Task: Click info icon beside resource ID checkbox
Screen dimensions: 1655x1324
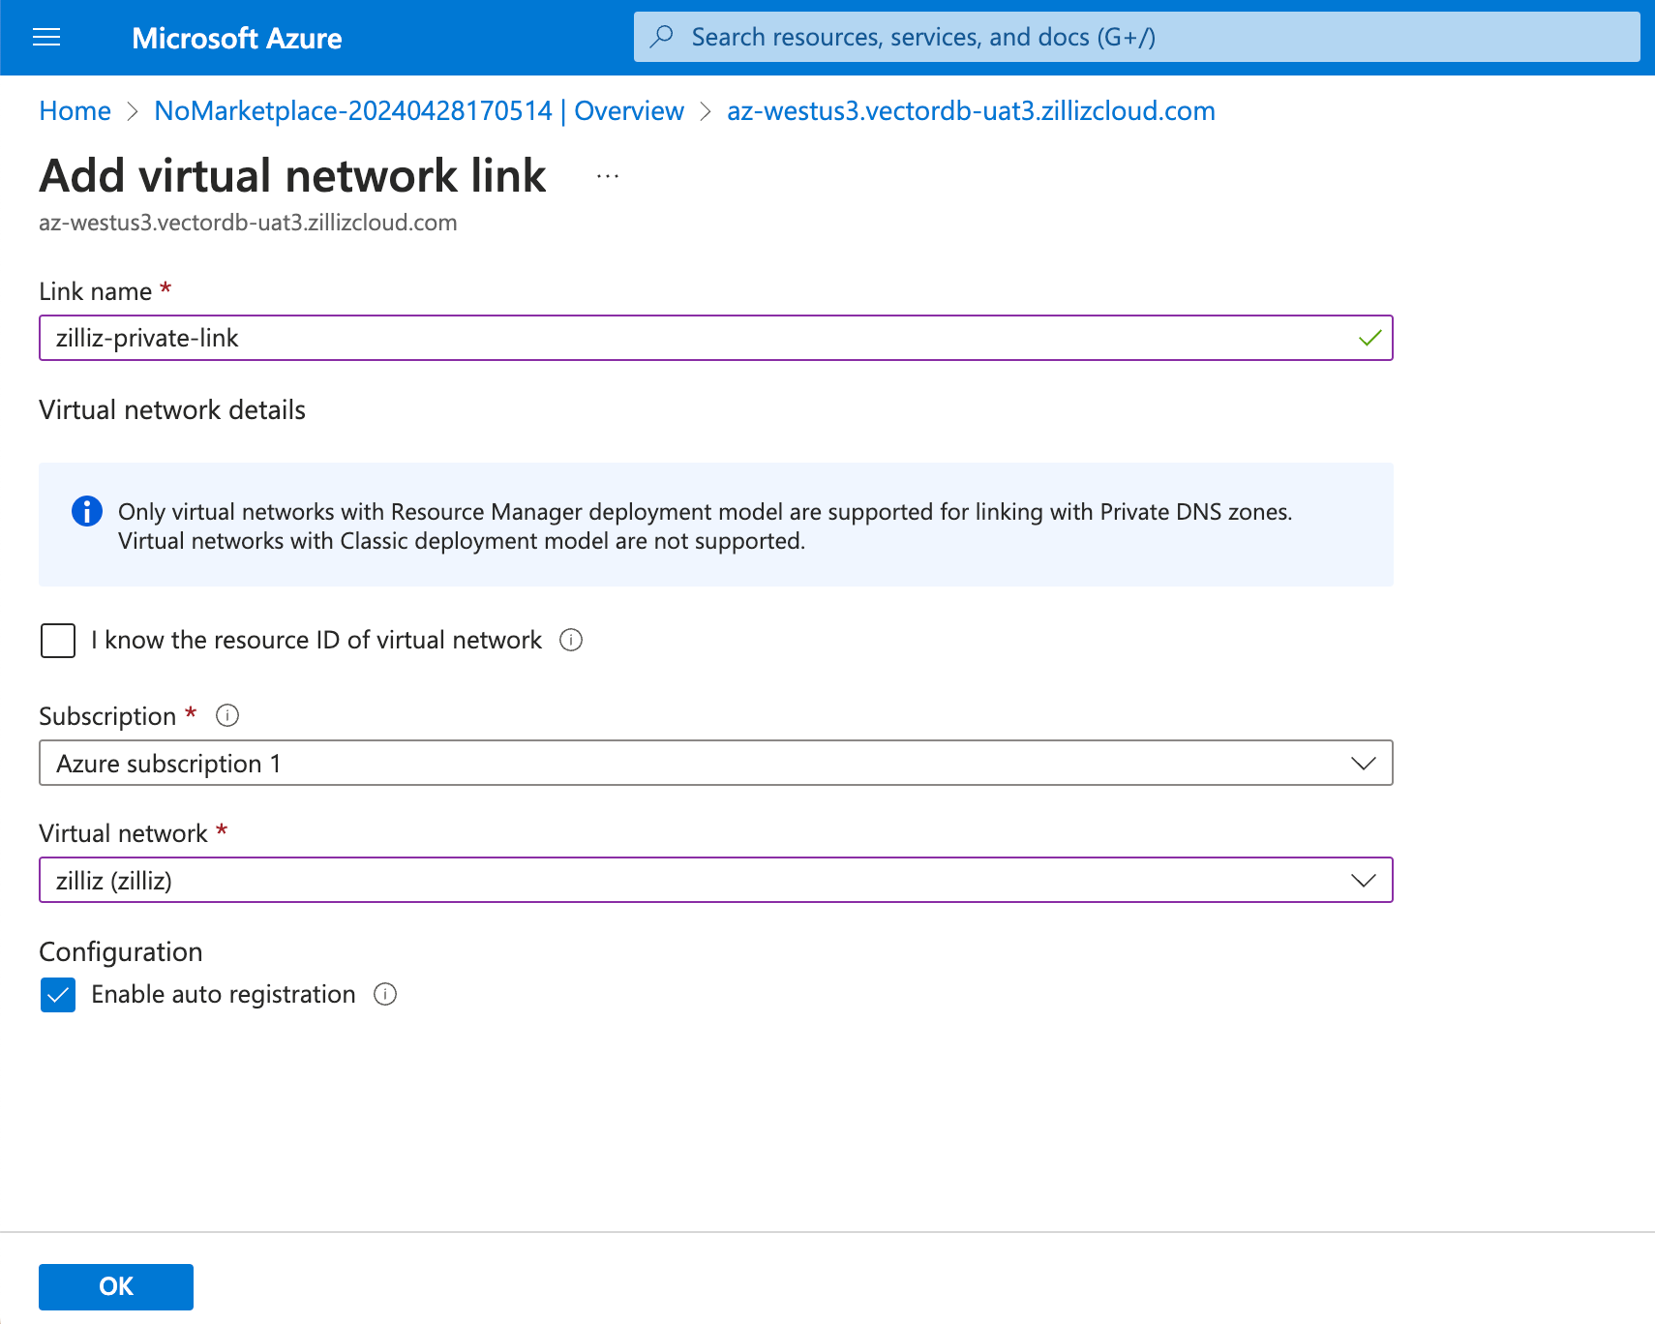Action: point(571,640)
